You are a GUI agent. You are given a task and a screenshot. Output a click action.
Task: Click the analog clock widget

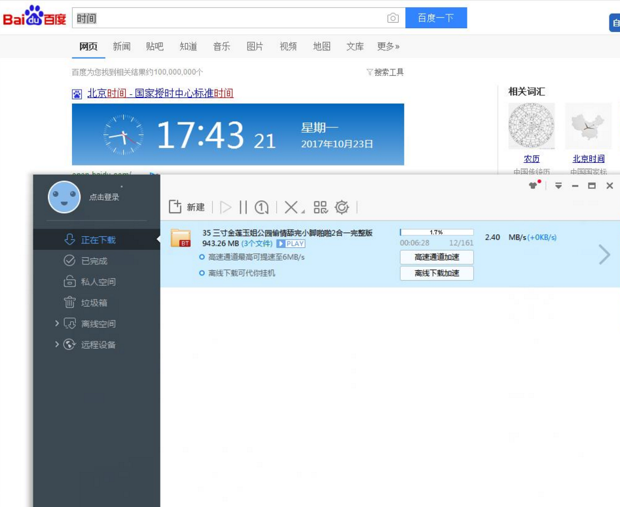click(123, 135)
